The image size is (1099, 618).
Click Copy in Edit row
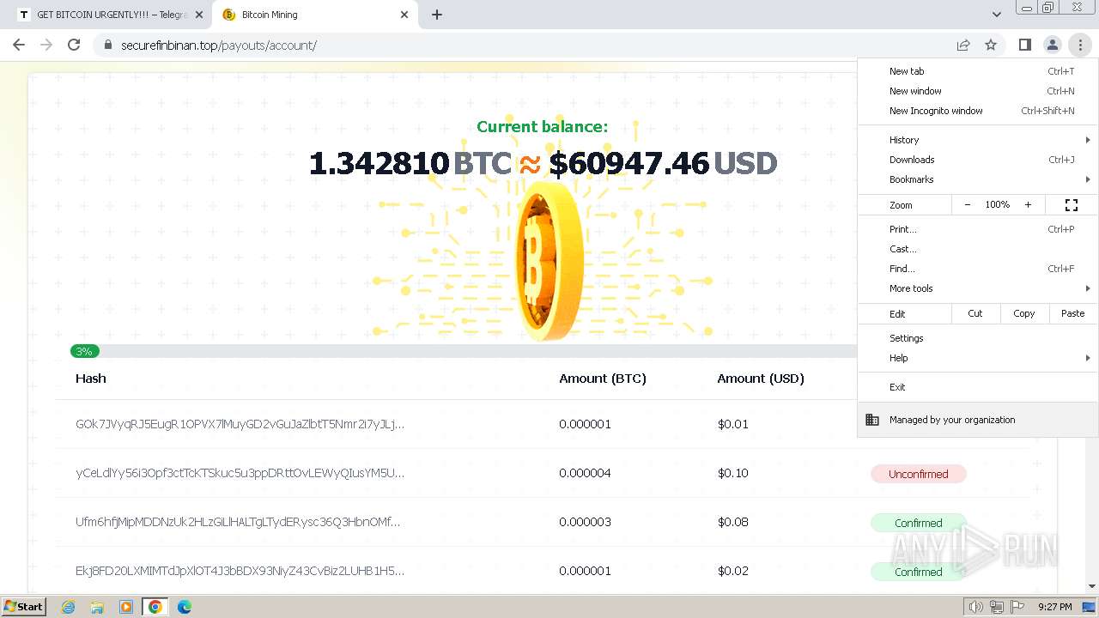(1024, 313)
